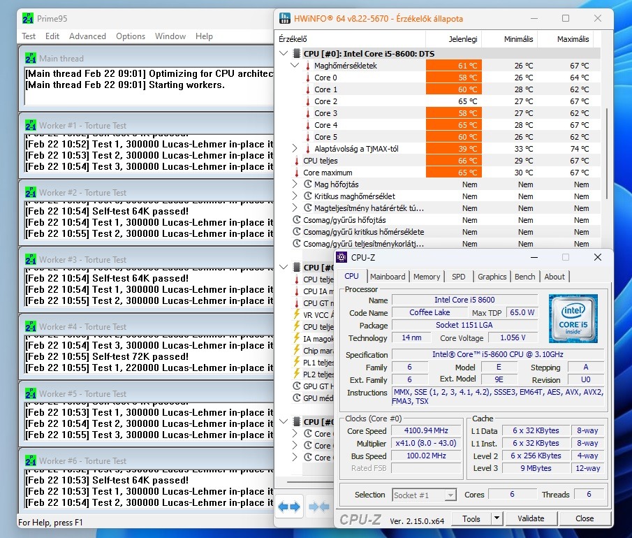Switch to the Memory tab in CPU-Z
Viewport: 632px width, 538px height.
[x=427, y=277]
